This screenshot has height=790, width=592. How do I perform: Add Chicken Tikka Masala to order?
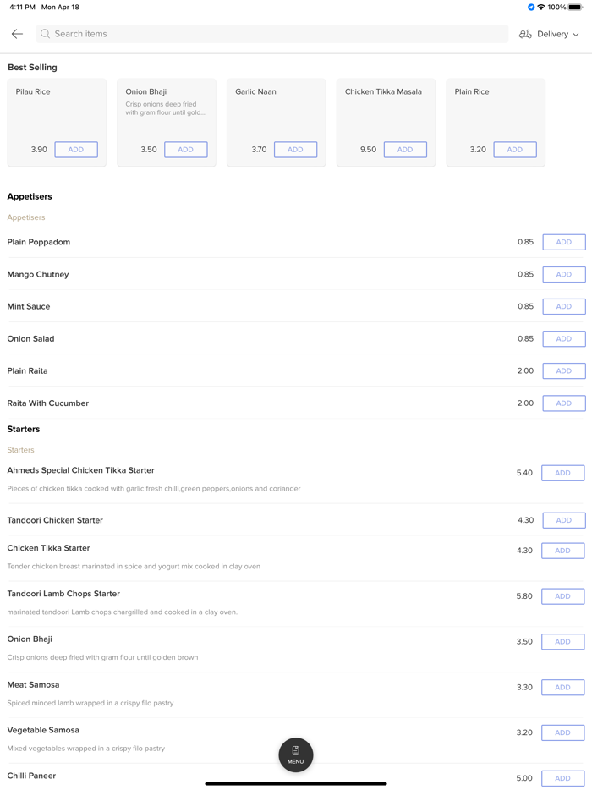405,150
